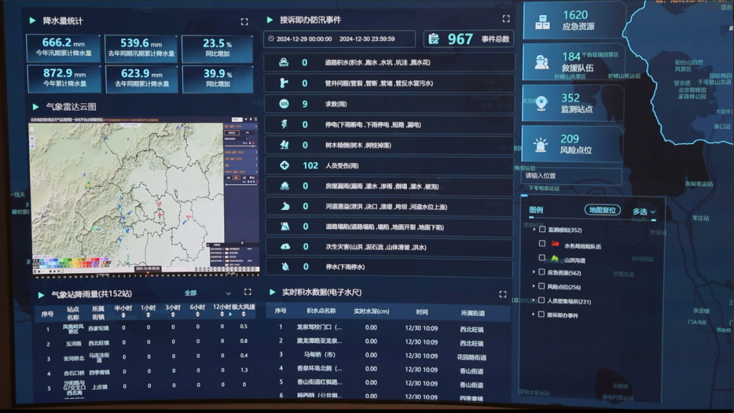Viewport: 734px width, 413px height.
Task: Click the 请输入位置 search field
Action: coord(571,176)
